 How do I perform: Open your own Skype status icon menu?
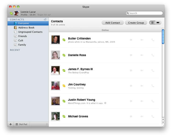[x=11, y=13]
